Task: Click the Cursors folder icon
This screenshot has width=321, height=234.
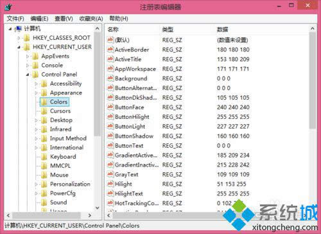Action: coord(44,111)
